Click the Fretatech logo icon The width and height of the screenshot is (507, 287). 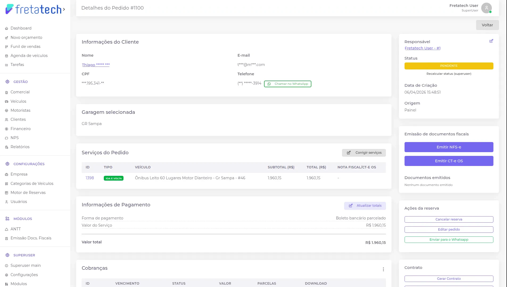10,9
